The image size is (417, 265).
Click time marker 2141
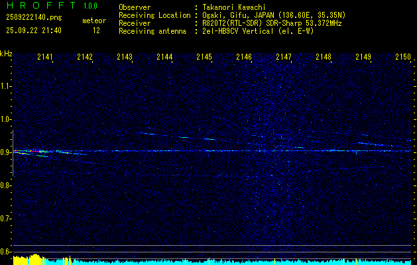[x=45, y=57]
